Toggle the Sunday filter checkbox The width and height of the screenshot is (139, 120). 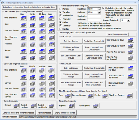(61, 29)
